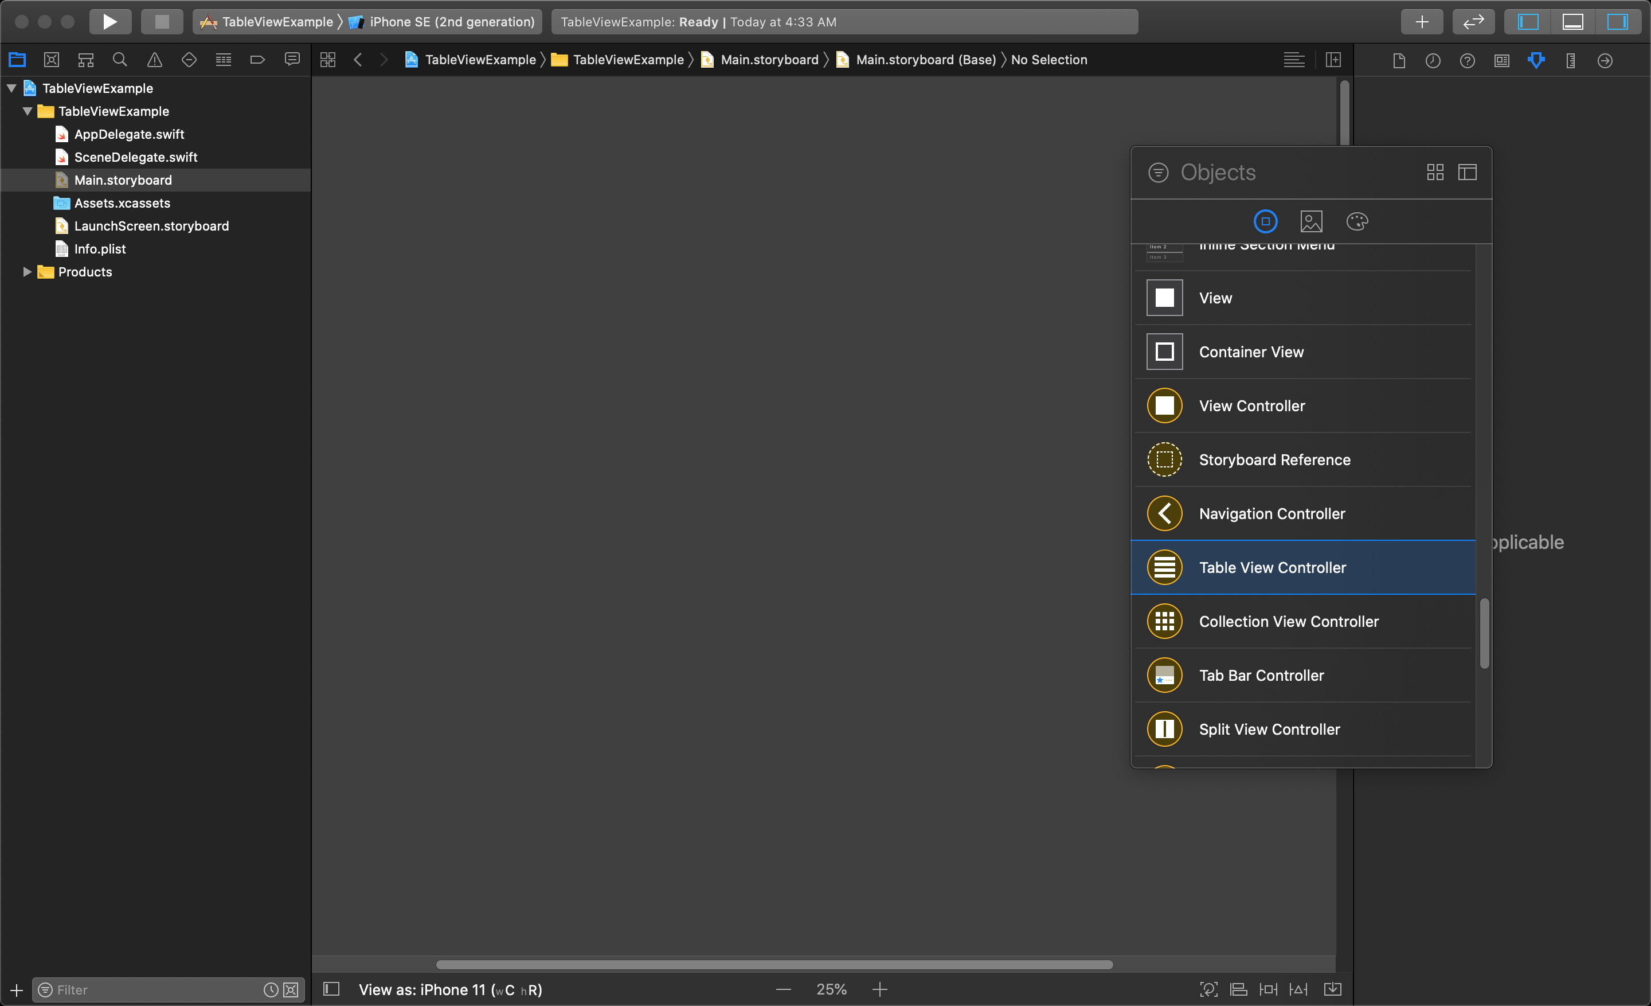Add a new file with navigator plus

16,989
